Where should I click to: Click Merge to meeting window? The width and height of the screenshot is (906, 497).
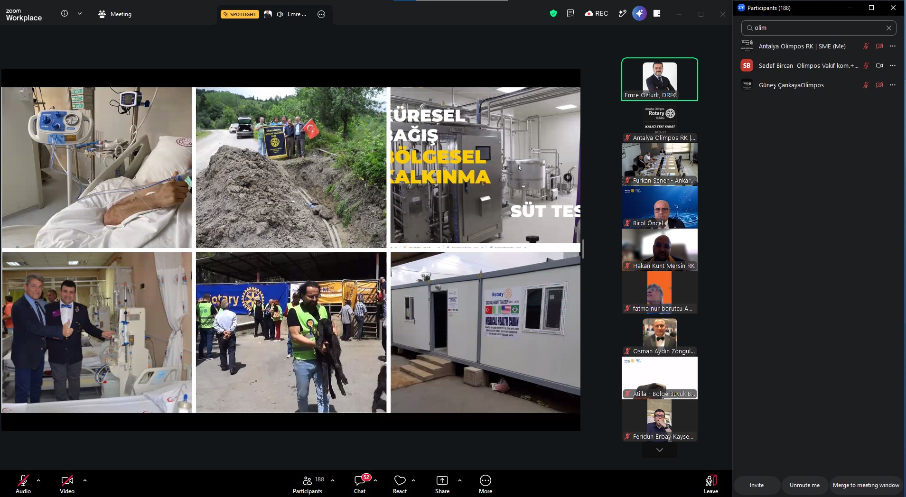(x=866, y=485)
